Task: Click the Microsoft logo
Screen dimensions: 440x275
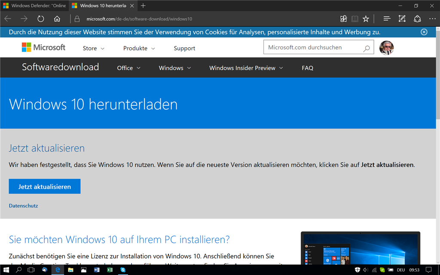Action: tap(43, 47)
